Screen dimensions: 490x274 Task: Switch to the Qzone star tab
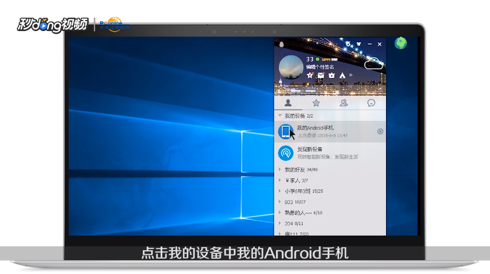click(x=316, y=103)
